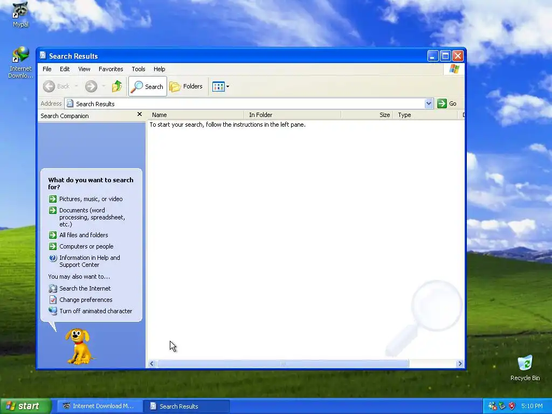This screenshot has height=414, width=552.
Task: Open the Back history dropdown arrow
Action: tap(76, 86)
